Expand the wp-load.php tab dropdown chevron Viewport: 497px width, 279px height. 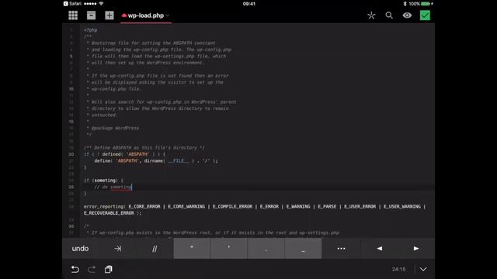[x=168, y=15]
